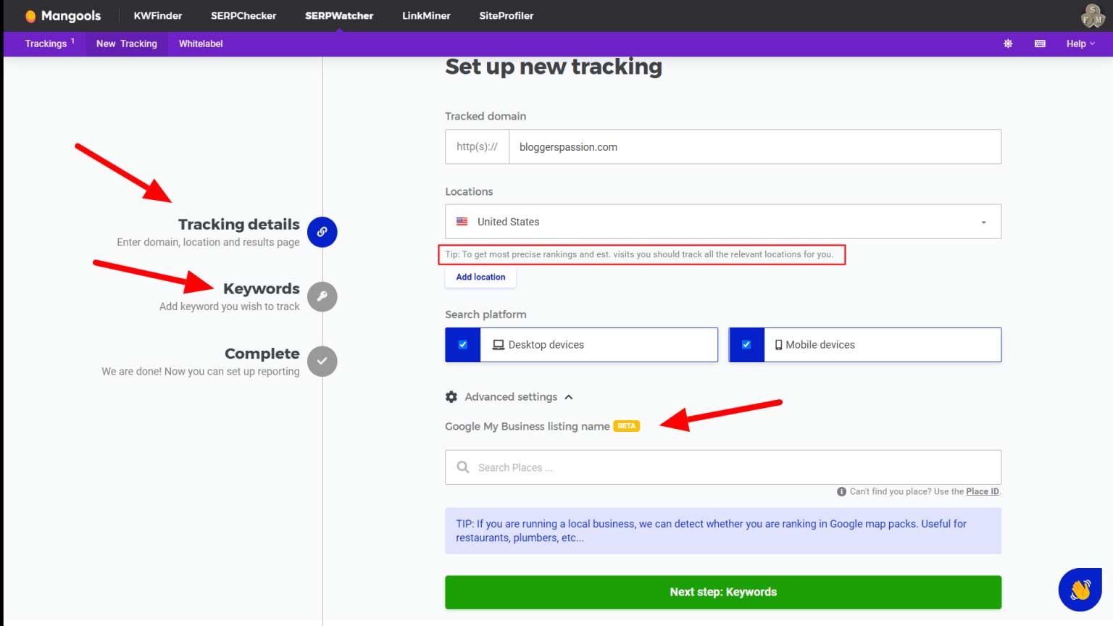Image resolution: width=1113 pixels, height=626 pixels.
Task: Click the Tracked domain input field
Action: [x=755, y=147]
